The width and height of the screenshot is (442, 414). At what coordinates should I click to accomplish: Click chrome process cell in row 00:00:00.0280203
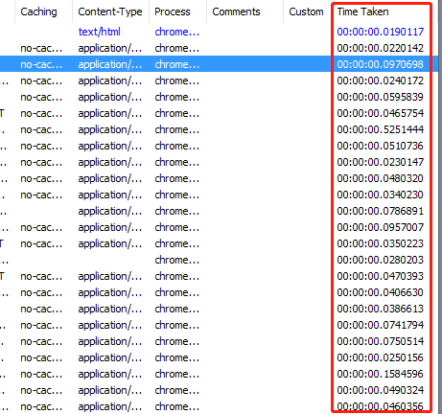(177, 260)
